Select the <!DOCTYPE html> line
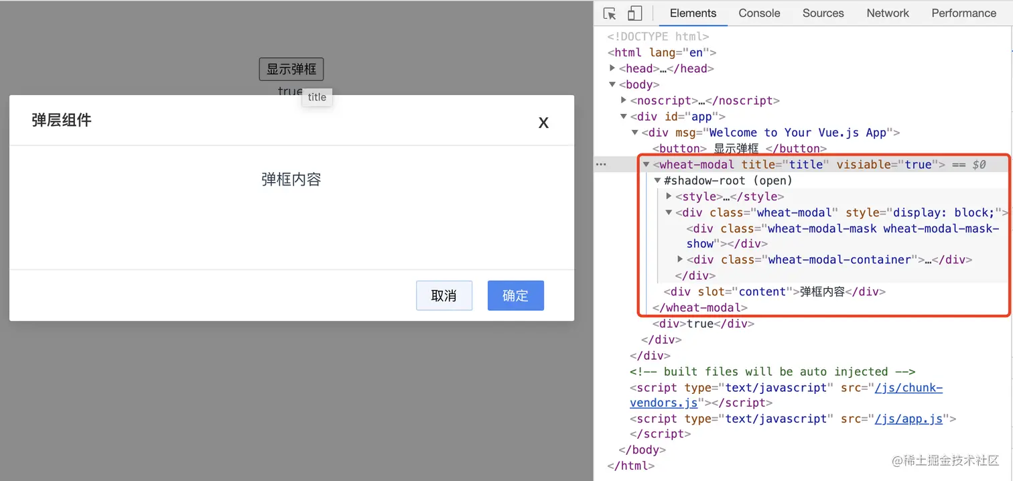 coord(658,37)
